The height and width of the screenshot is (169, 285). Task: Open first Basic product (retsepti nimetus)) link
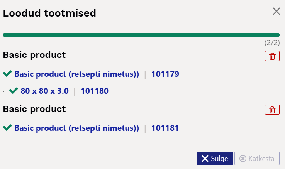(77, 74)
